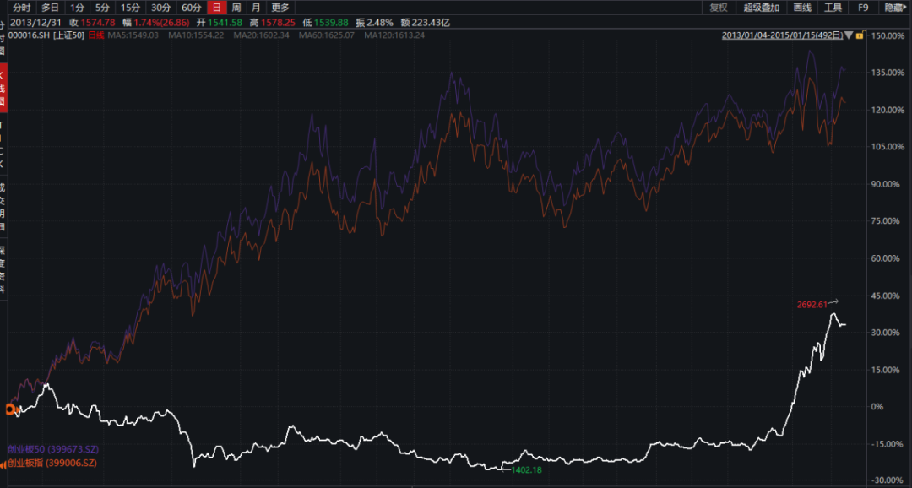The height and width of the screenshot is (488, 912).
Task: Switch to 分时 intraday tab
Action: (x=22, y=8)
